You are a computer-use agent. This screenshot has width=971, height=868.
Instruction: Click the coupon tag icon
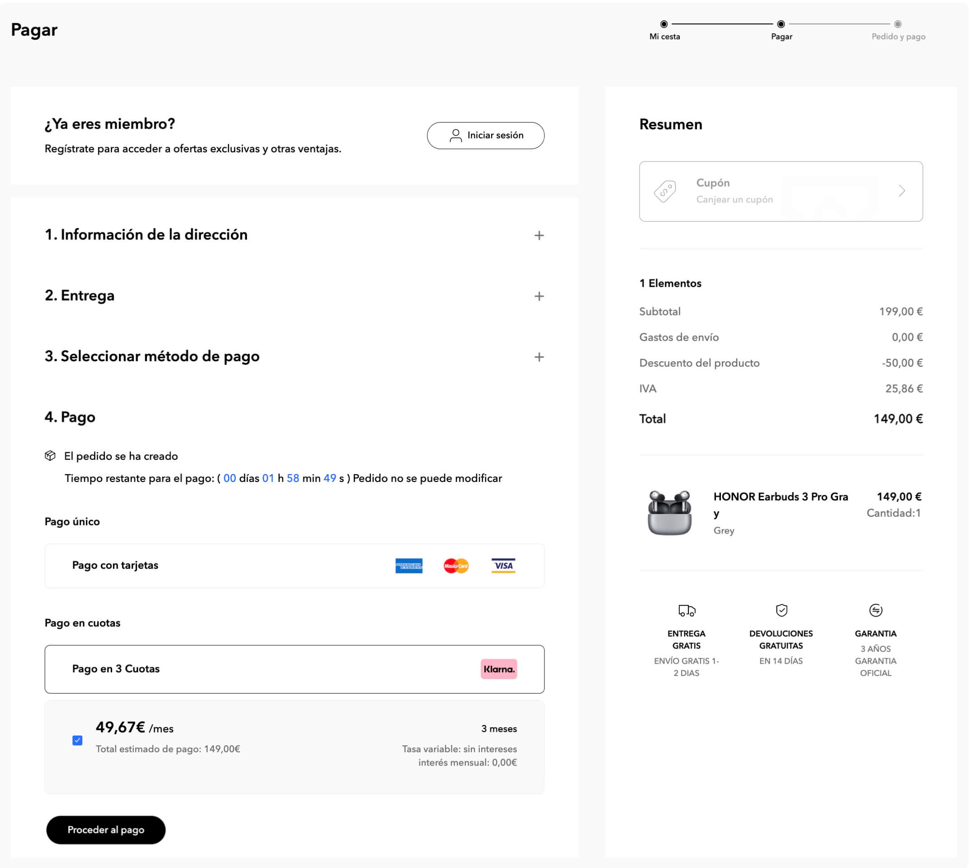pyautogui.click(x=665, y=191)
